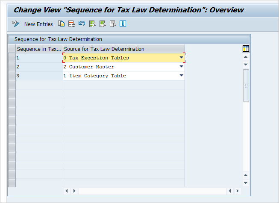Image resolution: width=279 pixels, height=203 pixels.
Task: Click bottom up arrow of vertical scrollbar
Action: pyautogui.click(x=246, y=175)
